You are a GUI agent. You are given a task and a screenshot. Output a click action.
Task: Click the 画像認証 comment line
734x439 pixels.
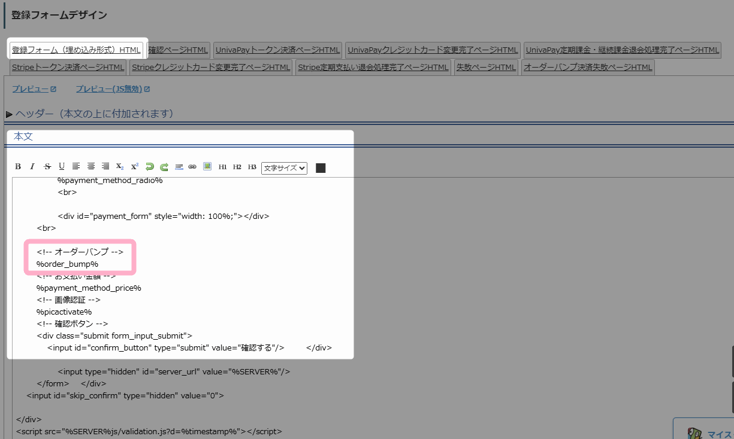[x=68, y=300]
